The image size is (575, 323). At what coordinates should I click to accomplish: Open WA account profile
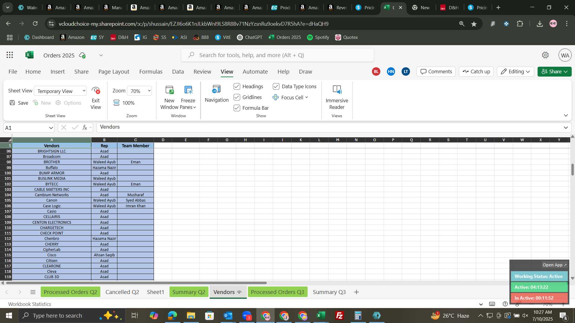565,55
